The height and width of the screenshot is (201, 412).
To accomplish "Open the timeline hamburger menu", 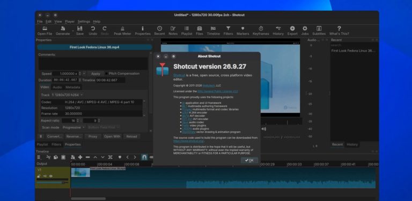I will [39, 157].
